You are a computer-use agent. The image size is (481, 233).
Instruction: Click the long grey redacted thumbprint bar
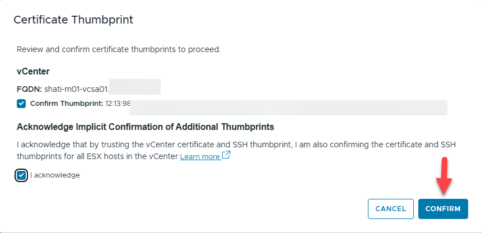(288, 108)
